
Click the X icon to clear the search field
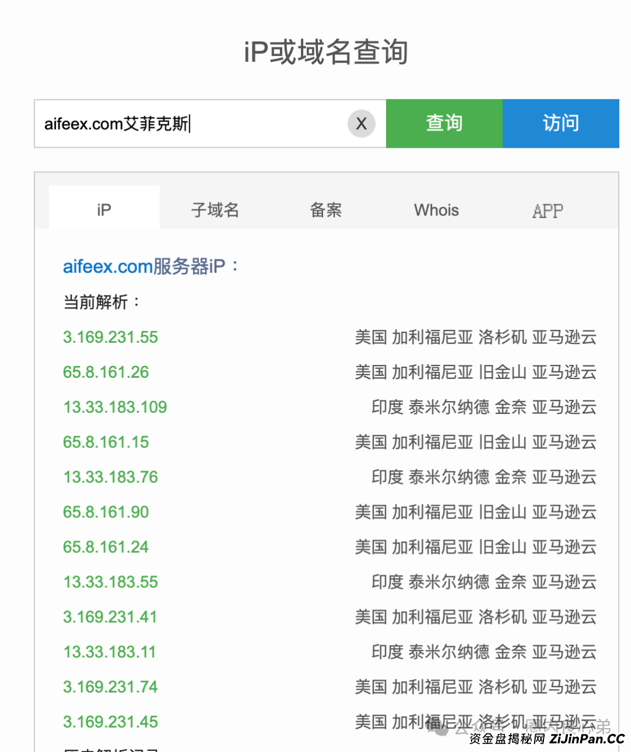361,123
